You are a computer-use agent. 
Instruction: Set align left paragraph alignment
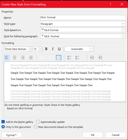[7, 58]
